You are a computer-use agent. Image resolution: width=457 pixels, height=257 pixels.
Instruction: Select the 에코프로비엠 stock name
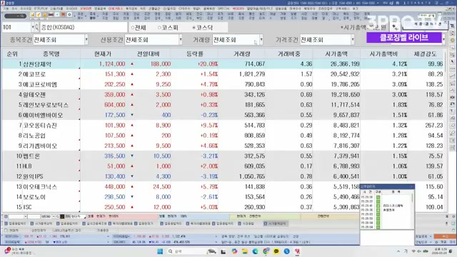click(40, 84)
